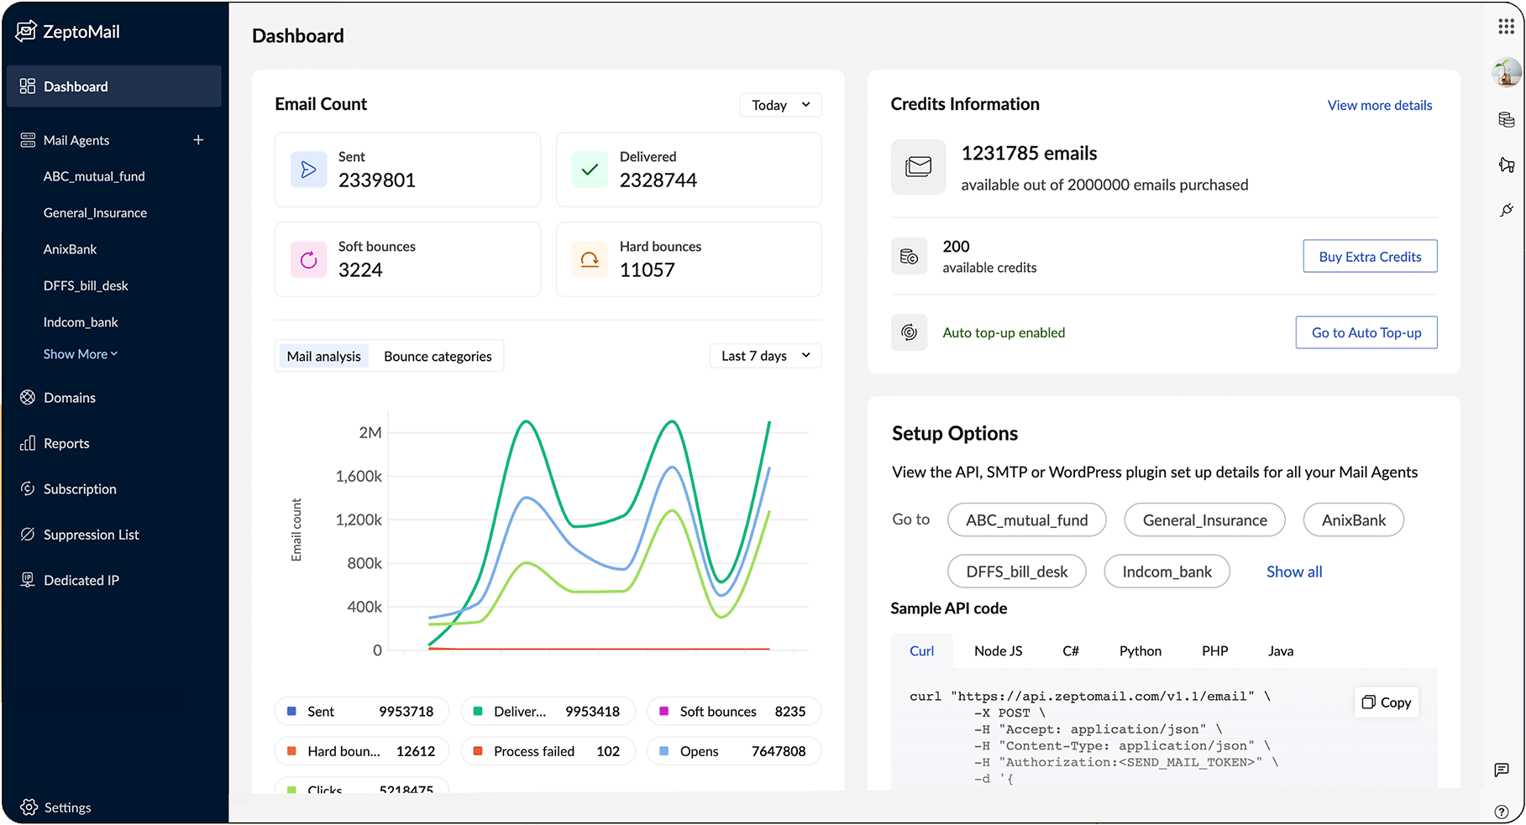Click the copy icon in the code block
The image size is (1526, 825).
1368,702
